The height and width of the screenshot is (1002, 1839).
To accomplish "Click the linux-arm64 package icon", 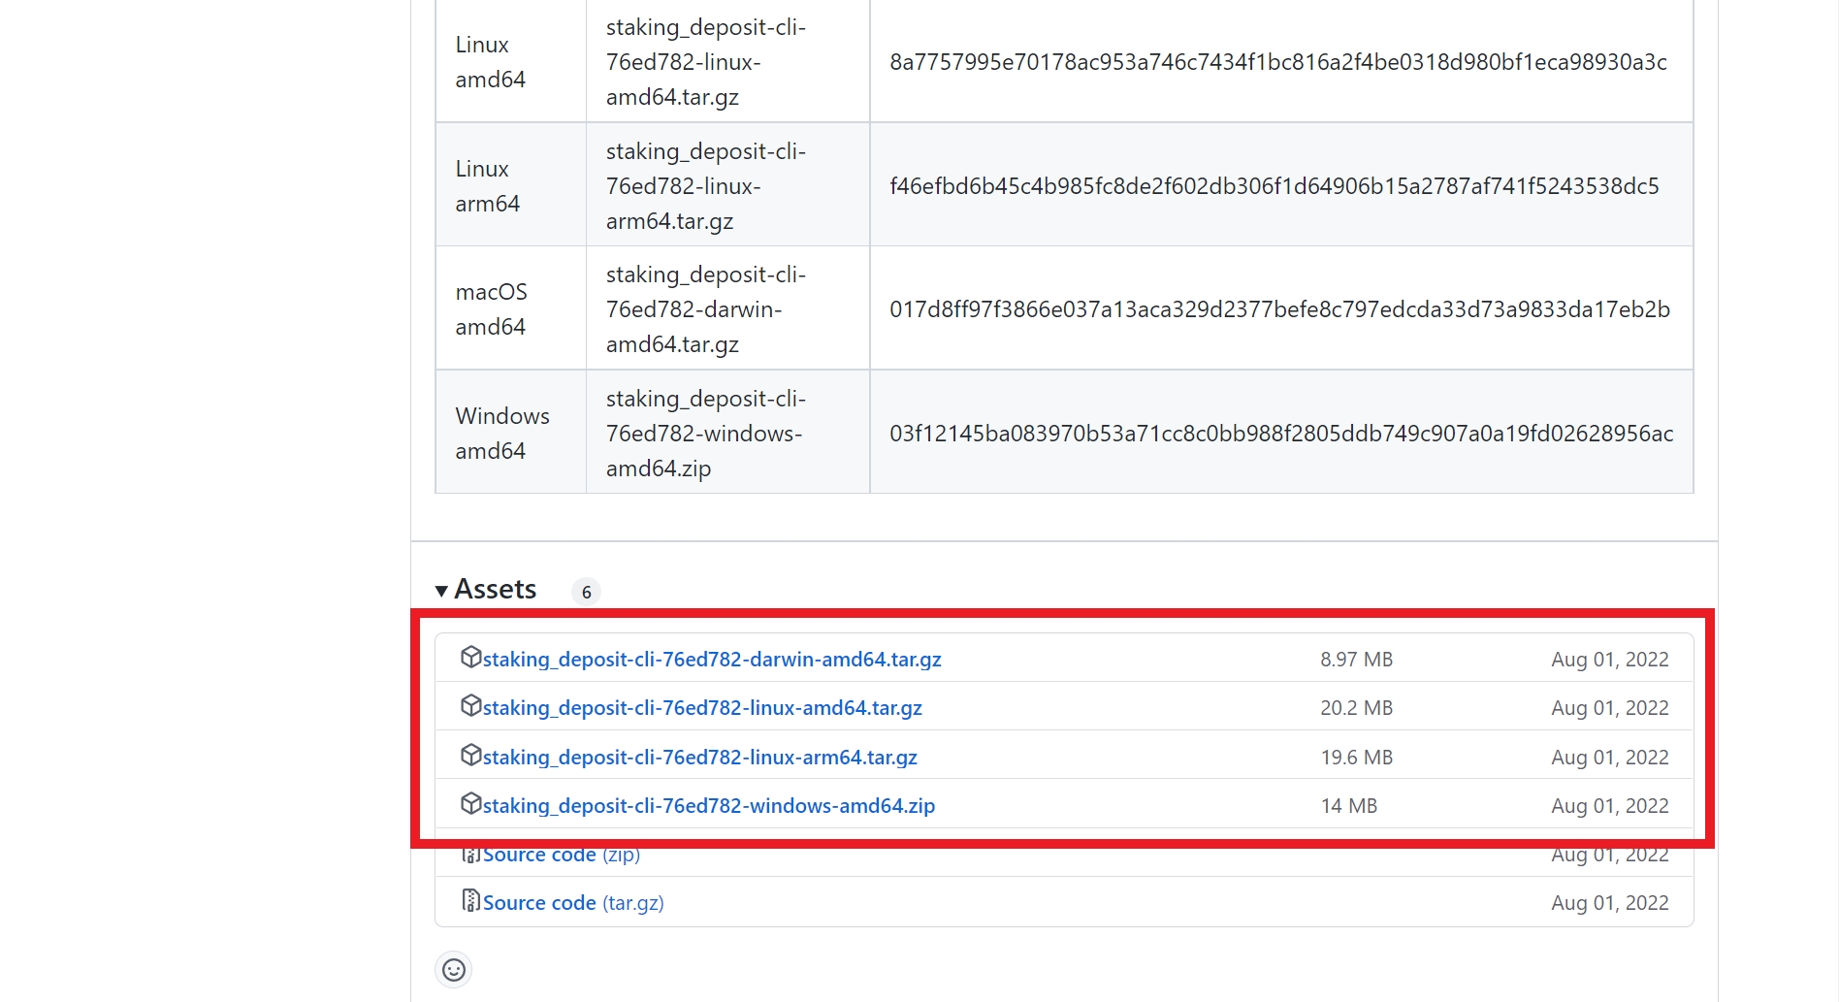I will click(x=470, y=756).
